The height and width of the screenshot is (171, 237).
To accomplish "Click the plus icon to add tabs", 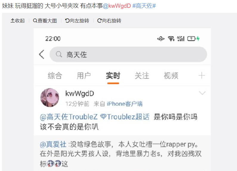I will (202, 75).
